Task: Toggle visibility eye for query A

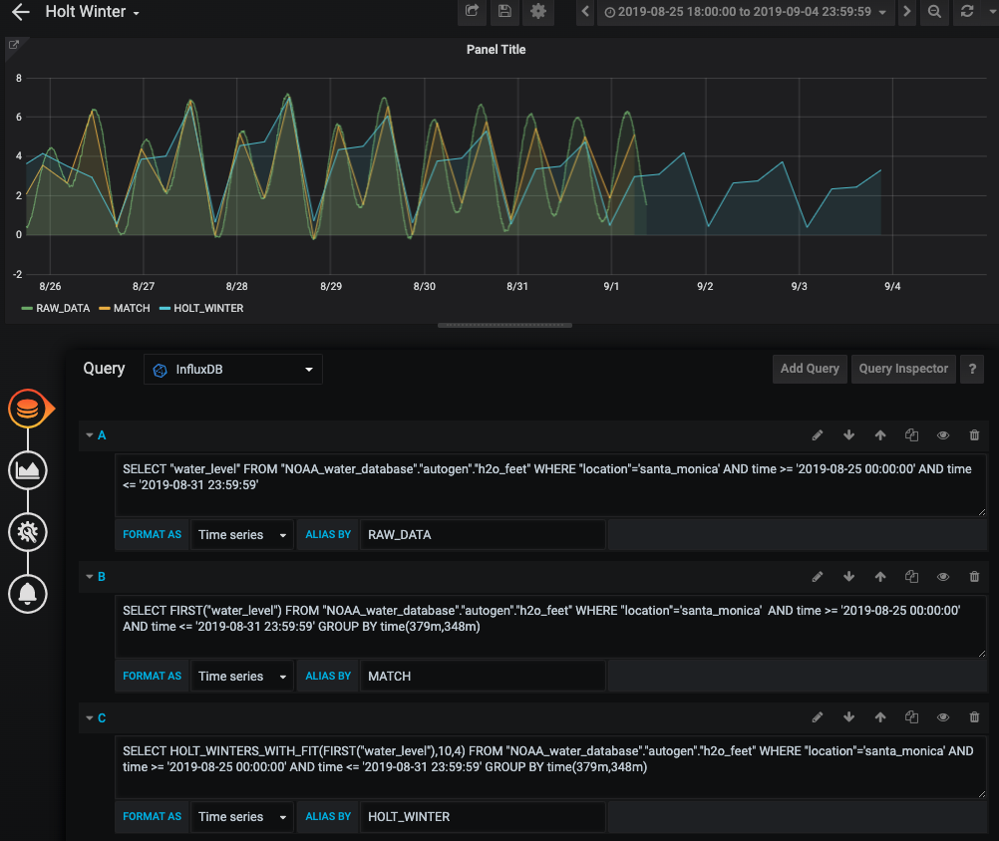Action: click(943, 435)
